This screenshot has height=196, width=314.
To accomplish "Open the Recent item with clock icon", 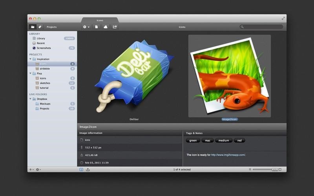I will 52,43.
